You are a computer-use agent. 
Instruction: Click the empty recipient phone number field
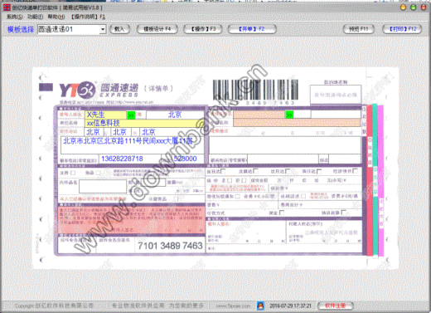[283, 159]
